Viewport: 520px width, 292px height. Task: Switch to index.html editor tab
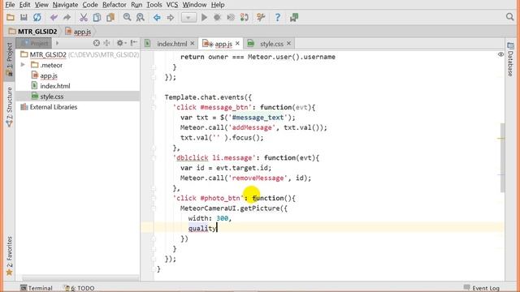click(x=171, y=44)
